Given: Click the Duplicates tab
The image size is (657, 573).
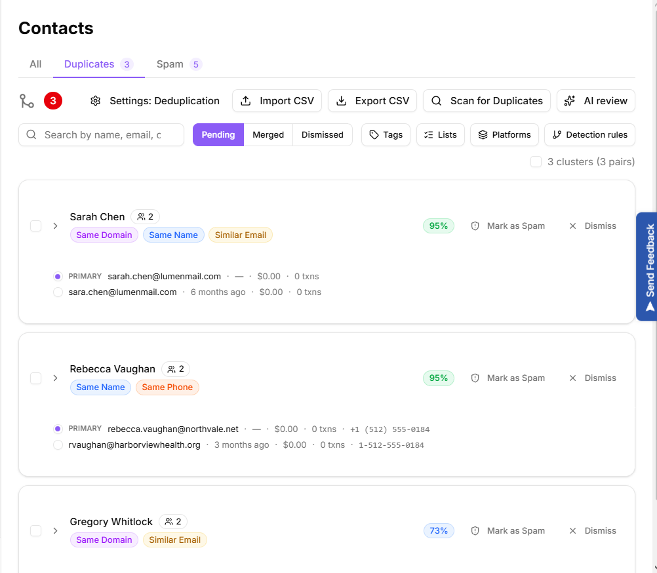Looking at the screenshot, I should [x=99, y=64].
